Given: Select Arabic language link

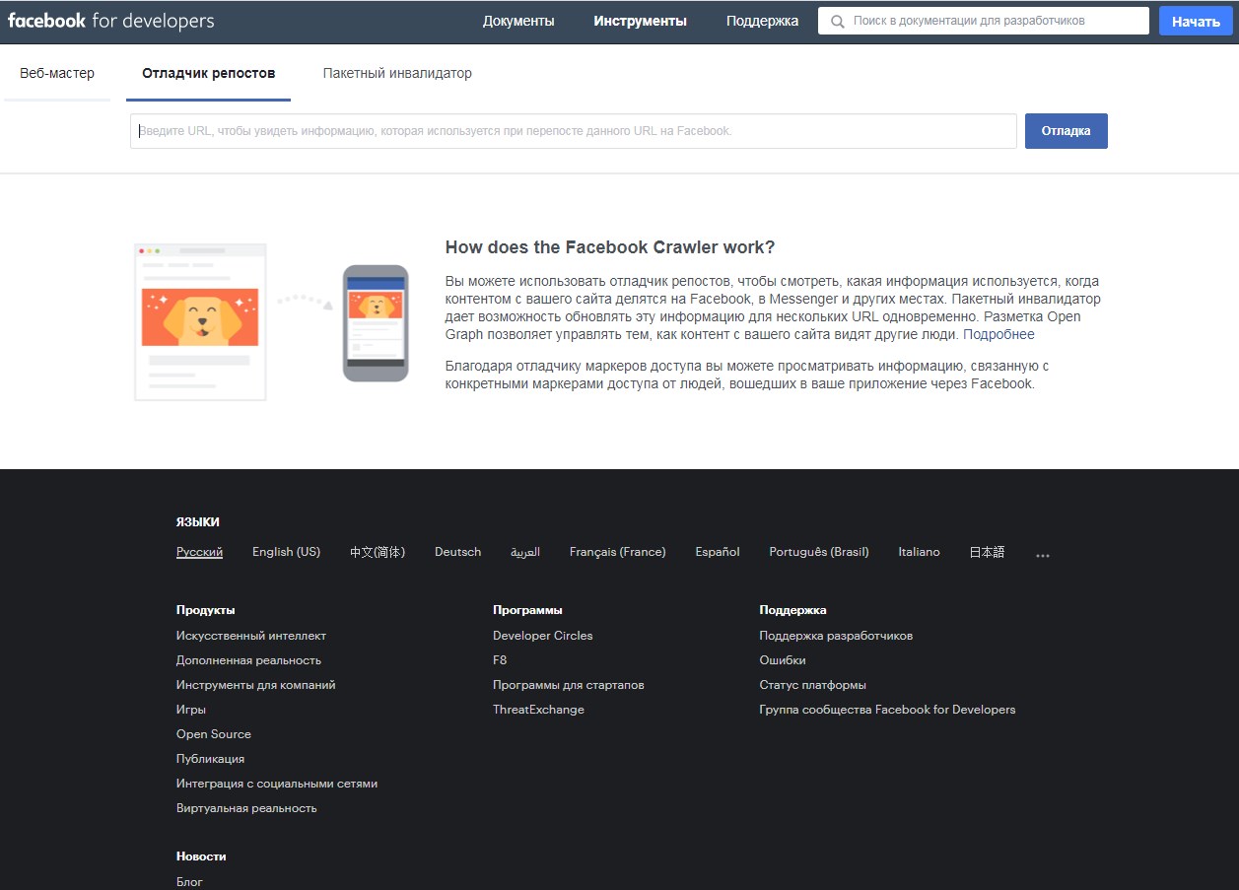Looking at the screenshot, I should tap(525, 552).
